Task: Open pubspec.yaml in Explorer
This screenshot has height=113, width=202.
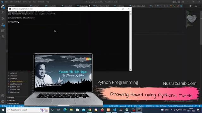Action: point(15,89)
